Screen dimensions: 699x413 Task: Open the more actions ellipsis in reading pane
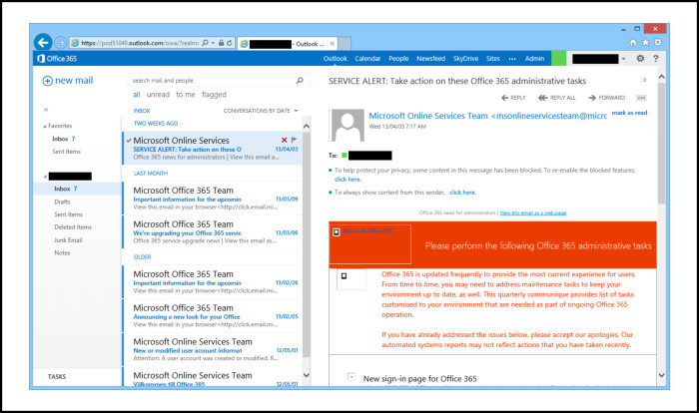pyautogui.click(x=641, y=98)
